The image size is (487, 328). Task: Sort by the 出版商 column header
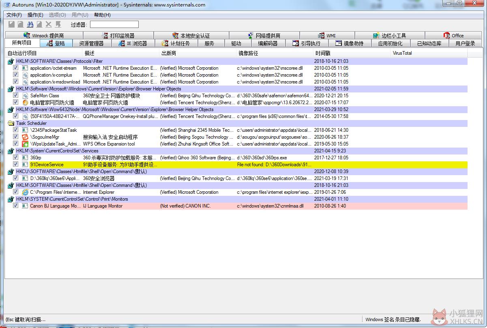click(198, 53)
